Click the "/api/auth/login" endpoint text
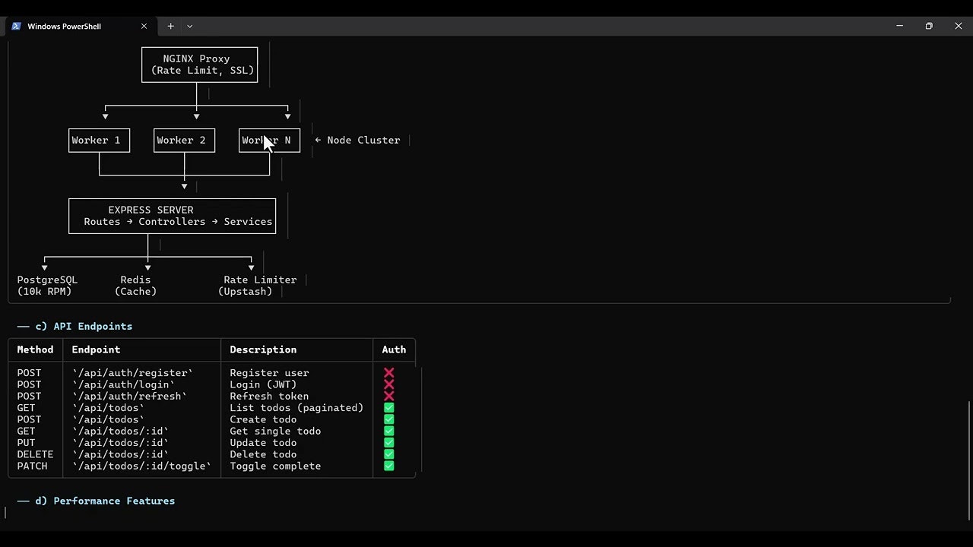 pos(123,384)
